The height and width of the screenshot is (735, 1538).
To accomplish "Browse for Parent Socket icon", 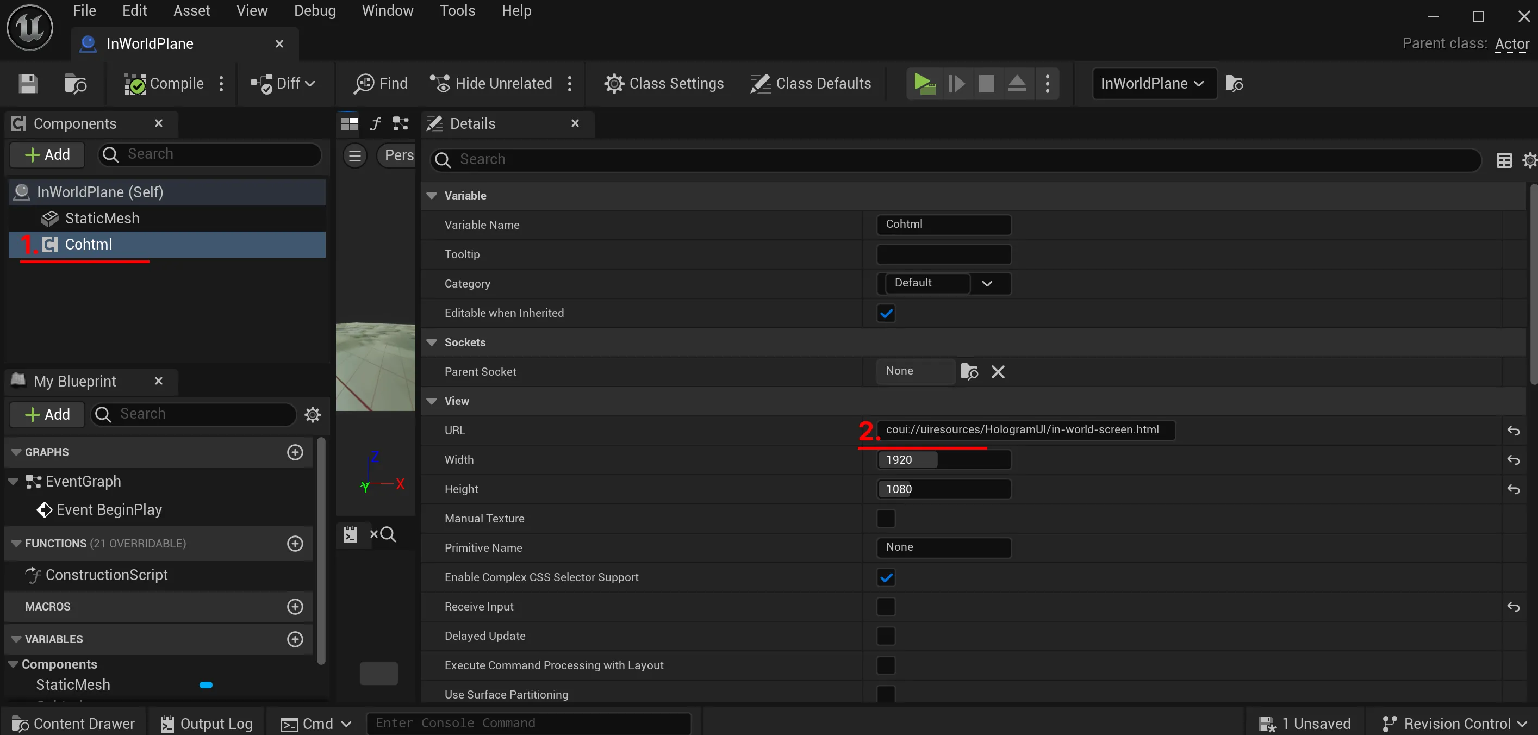I will tap(969, 371).
